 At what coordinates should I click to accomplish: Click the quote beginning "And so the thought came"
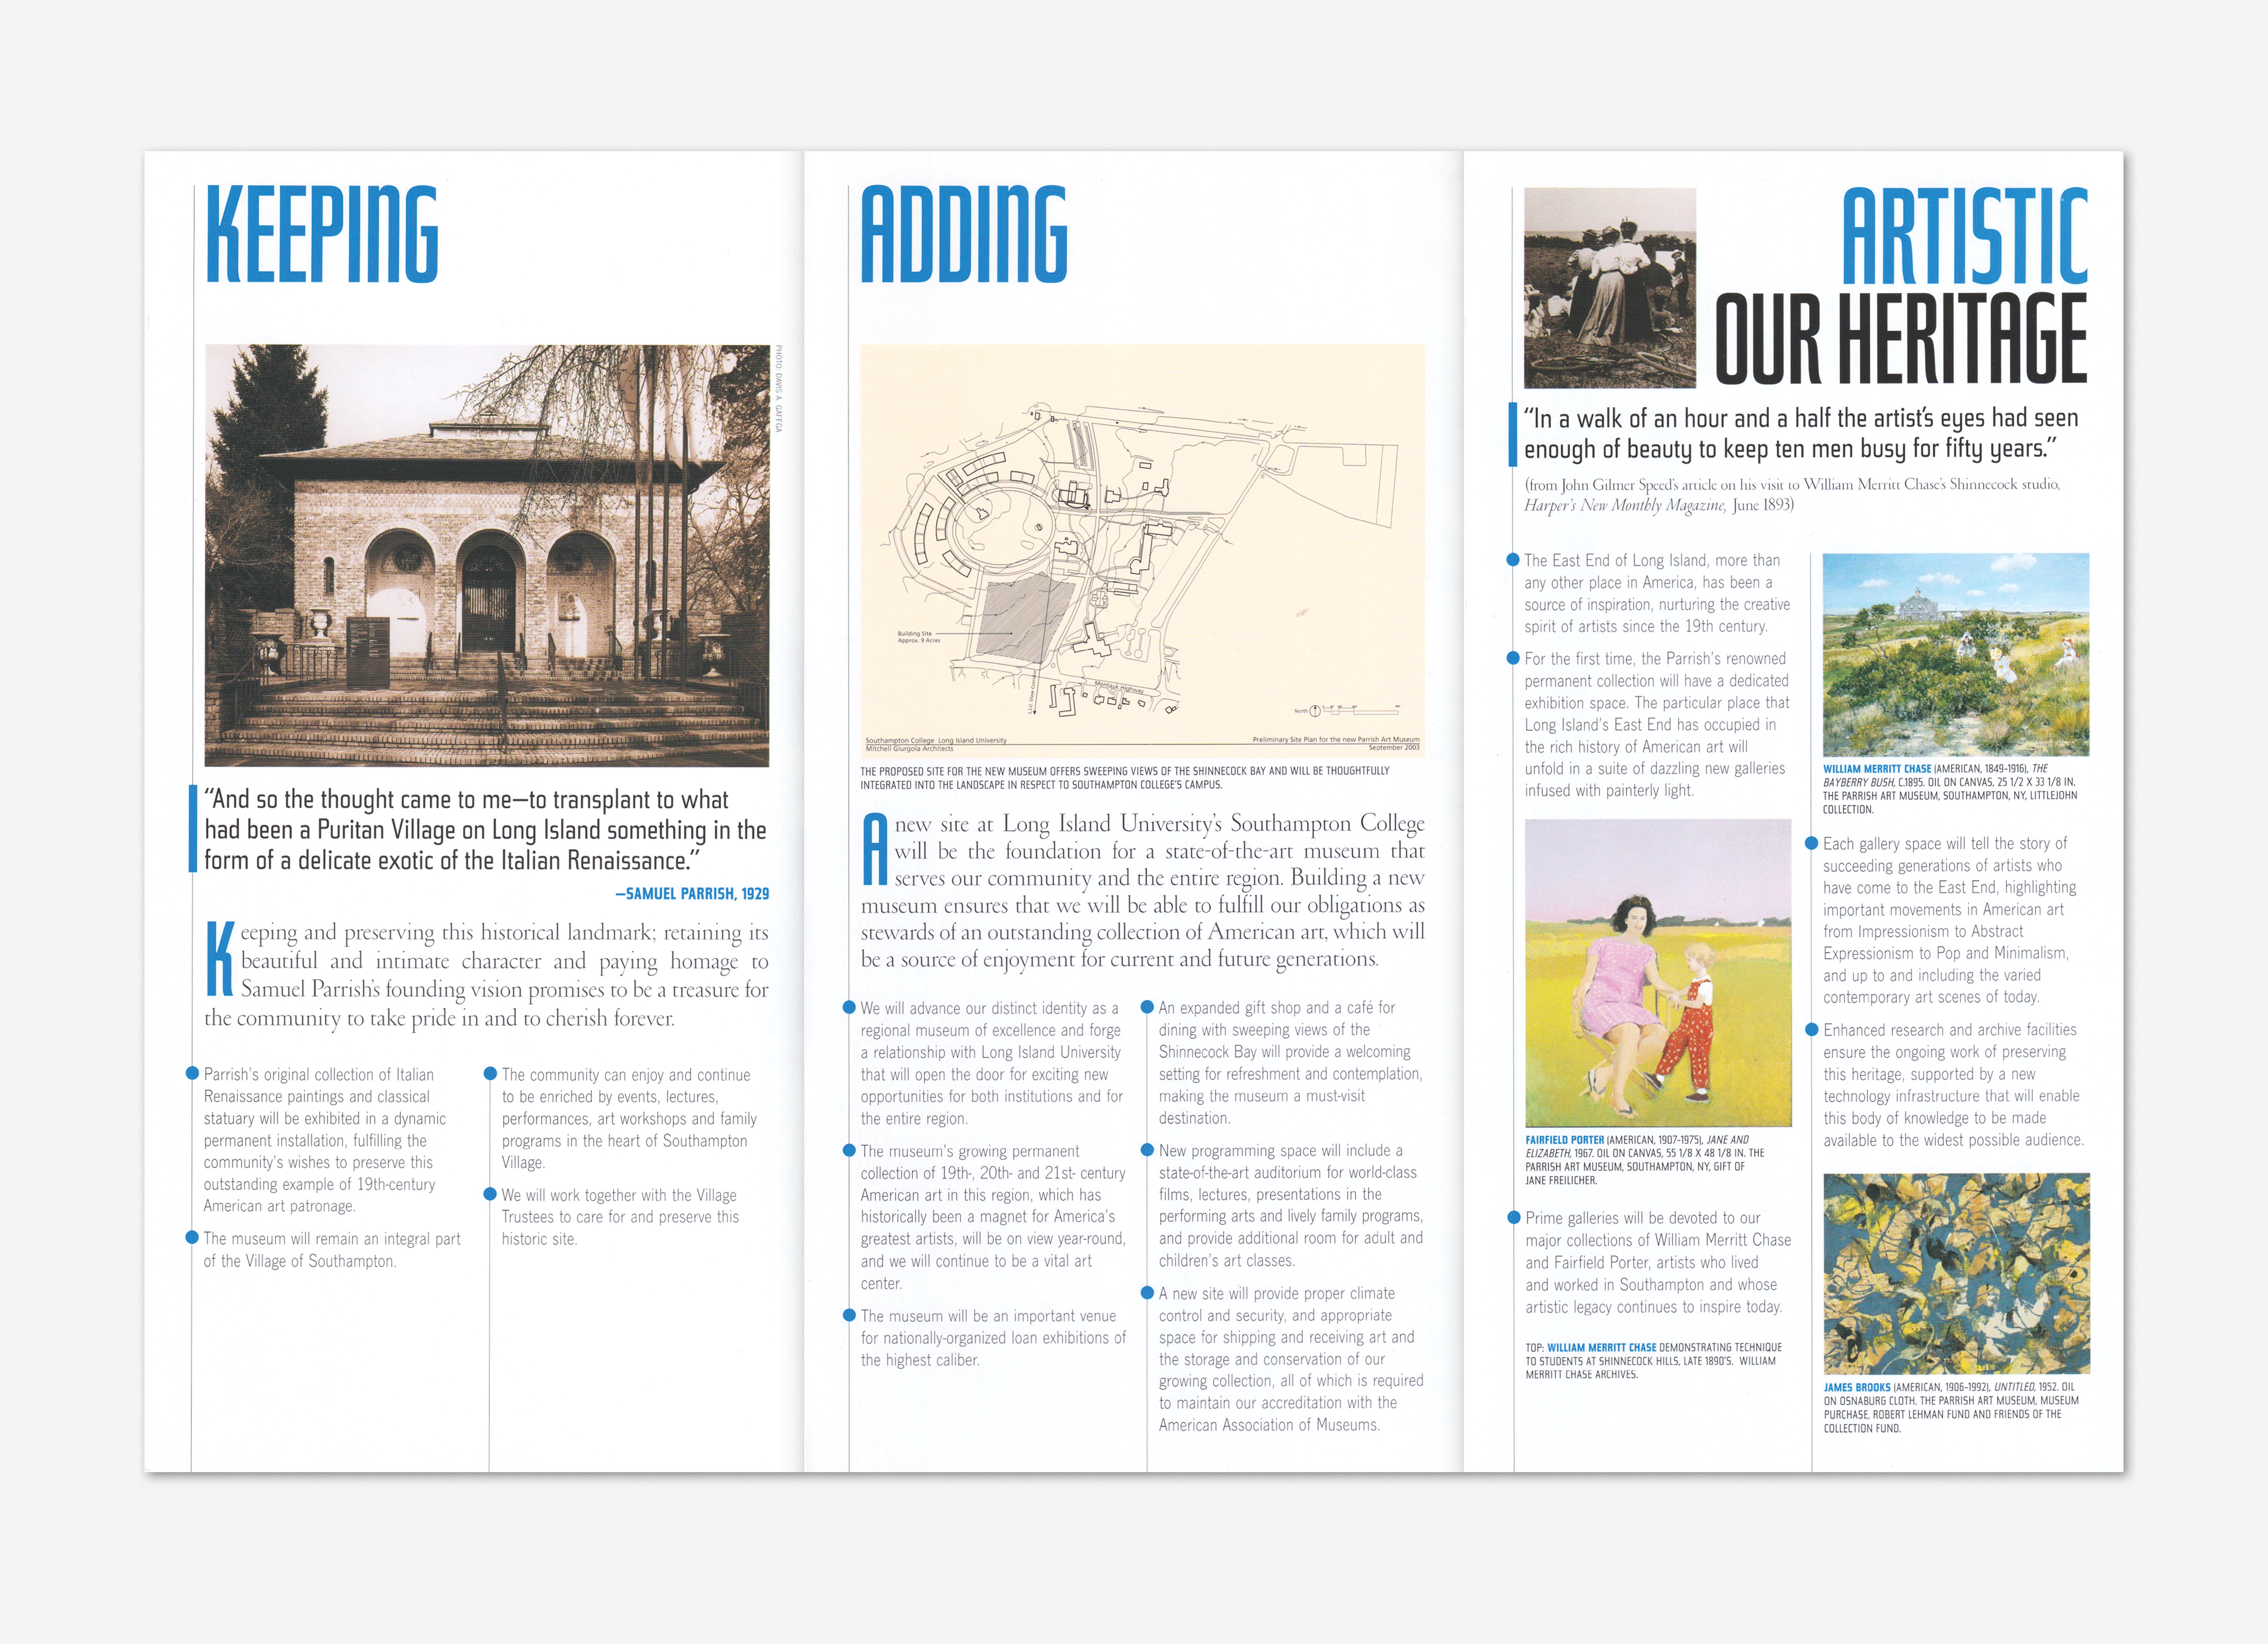coord(485,830)
